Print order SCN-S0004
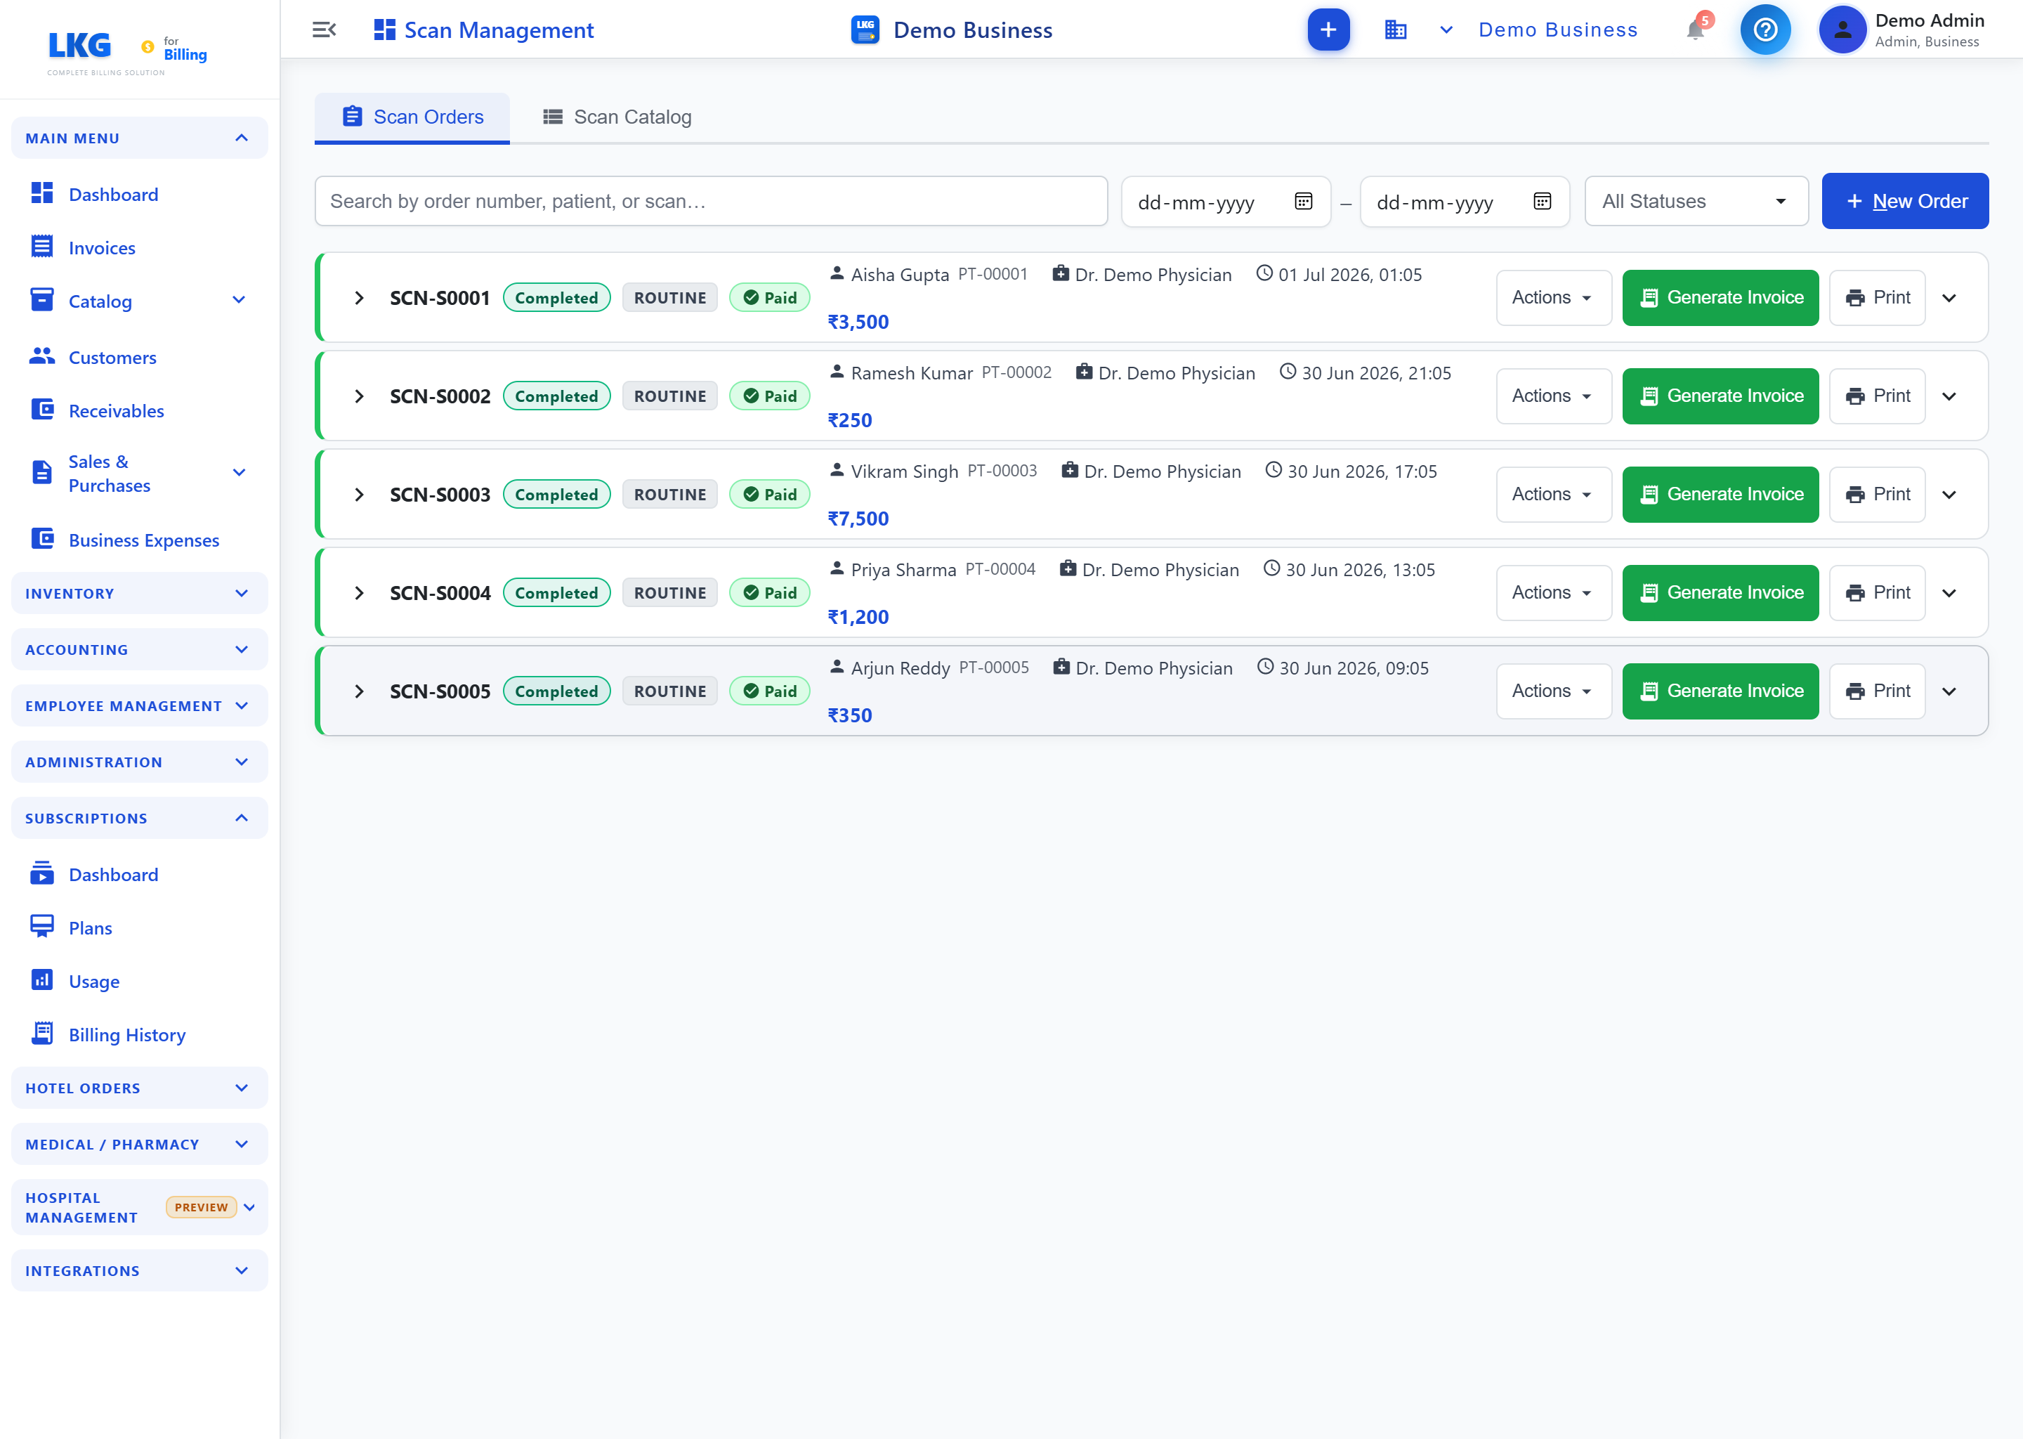 point(1877,593)
